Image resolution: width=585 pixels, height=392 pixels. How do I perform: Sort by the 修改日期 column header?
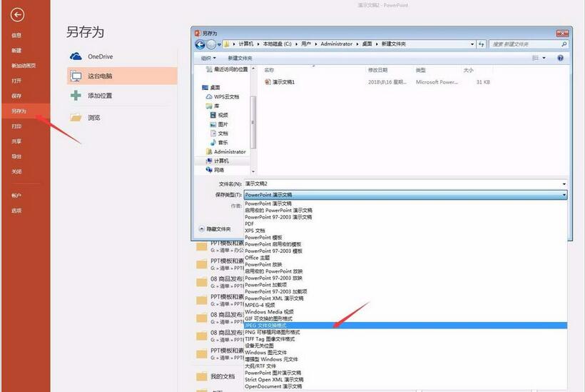coord(377,70)
